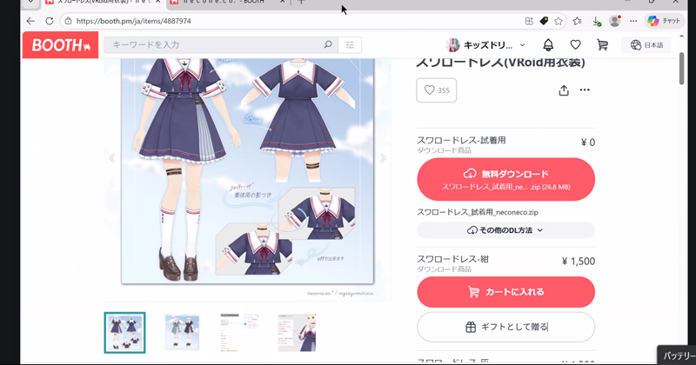
Task: Open favorites heart icon in header
Action: (x=575, y=45)
